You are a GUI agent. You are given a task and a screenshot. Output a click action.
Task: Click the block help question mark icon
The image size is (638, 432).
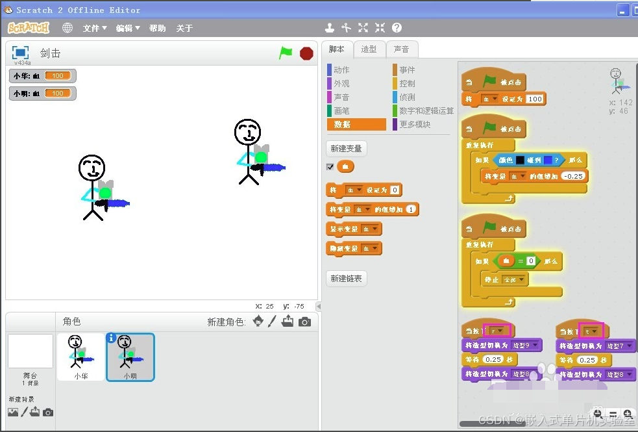[x=397, y=28]
